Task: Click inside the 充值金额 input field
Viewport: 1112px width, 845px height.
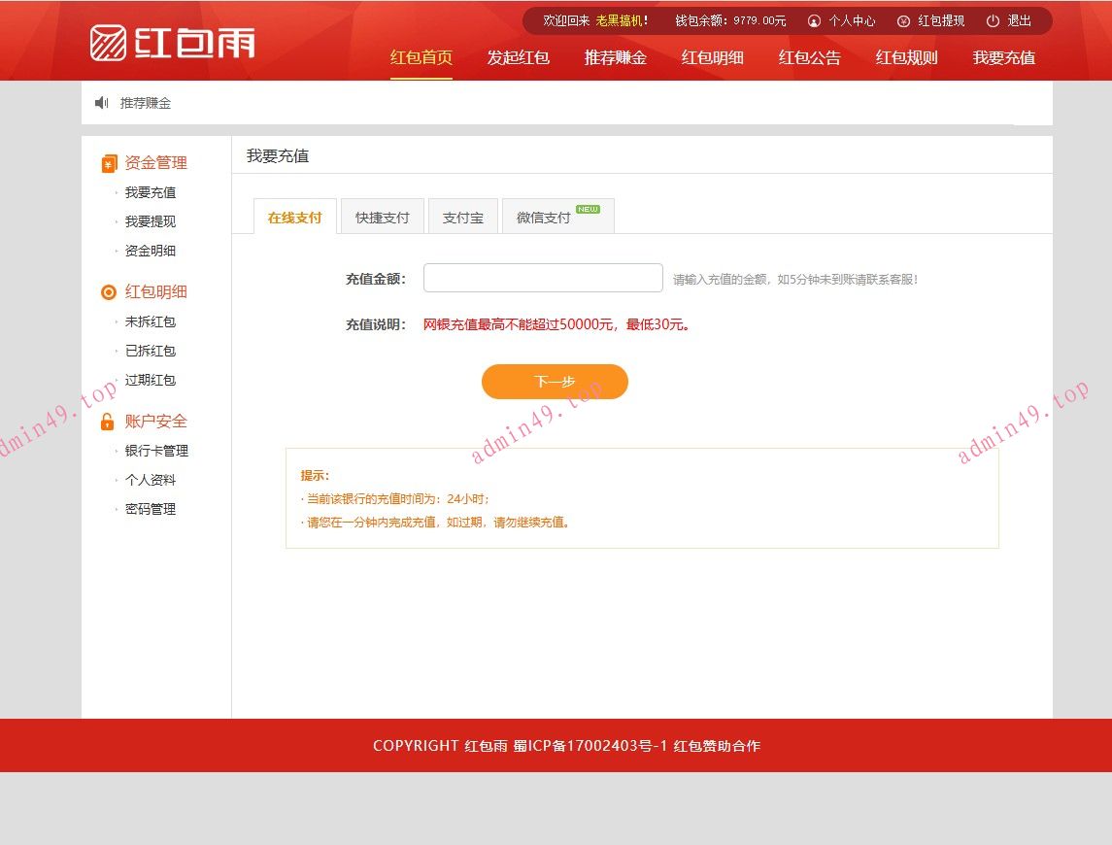Action: 542,277
